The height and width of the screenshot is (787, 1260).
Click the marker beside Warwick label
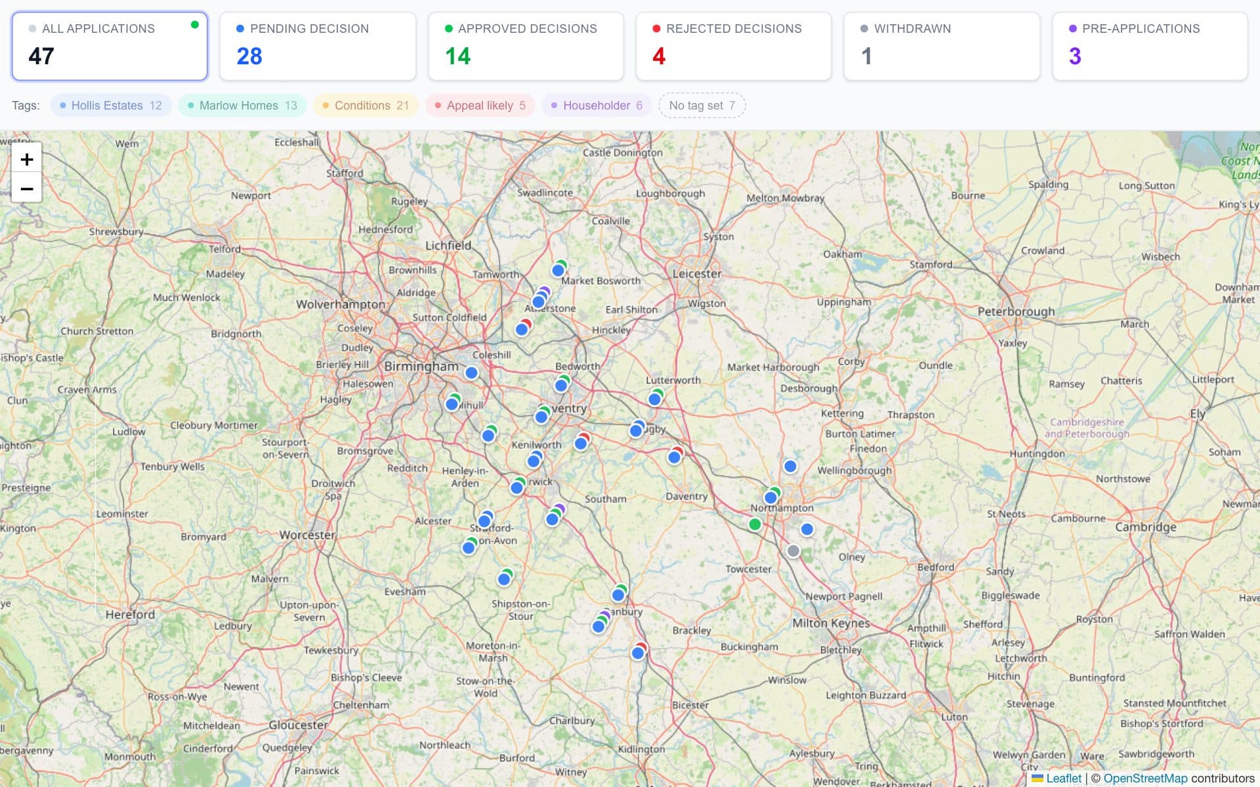tap(517, 487)
